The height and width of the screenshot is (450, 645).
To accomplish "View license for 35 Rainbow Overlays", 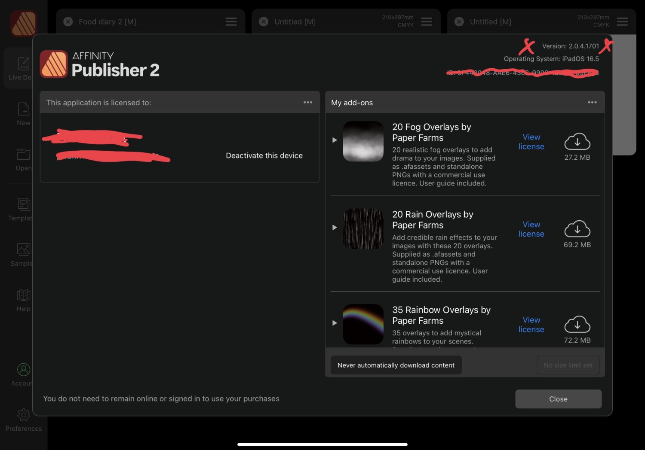I will pyautogui.click(x=531, y=325).
